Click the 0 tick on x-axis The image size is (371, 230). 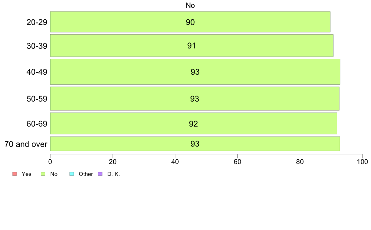coord(50,162)
